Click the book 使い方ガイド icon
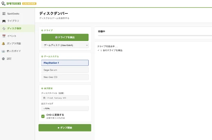The height and width of the screenshot is (140, 212). tap(4, 51)
